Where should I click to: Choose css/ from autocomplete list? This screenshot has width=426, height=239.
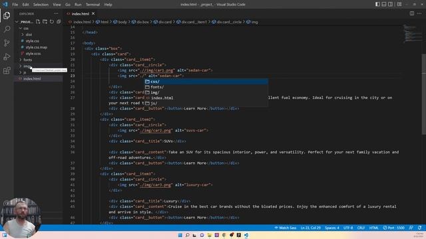click(x=206, y=82)
